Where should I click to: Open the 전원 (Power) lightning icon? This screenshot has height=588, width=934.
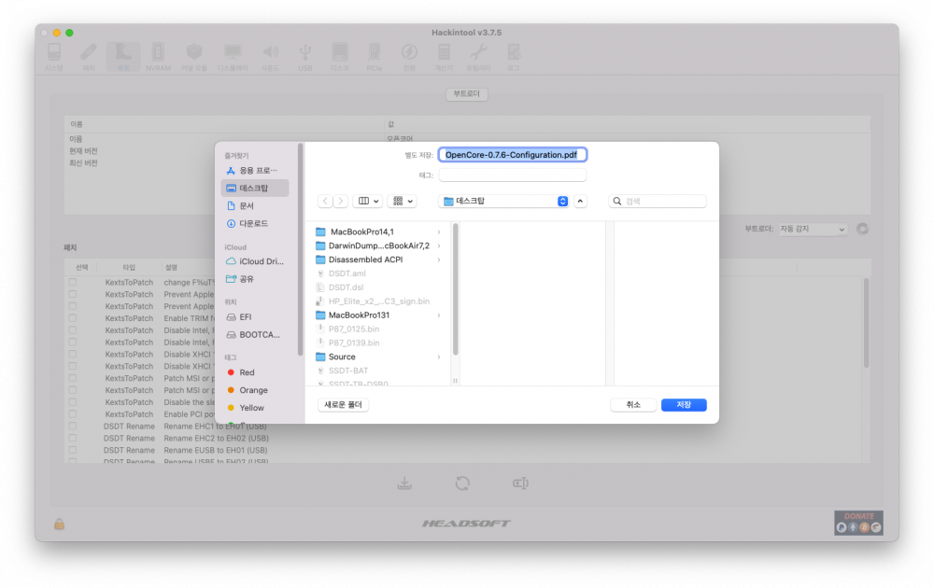409,57
